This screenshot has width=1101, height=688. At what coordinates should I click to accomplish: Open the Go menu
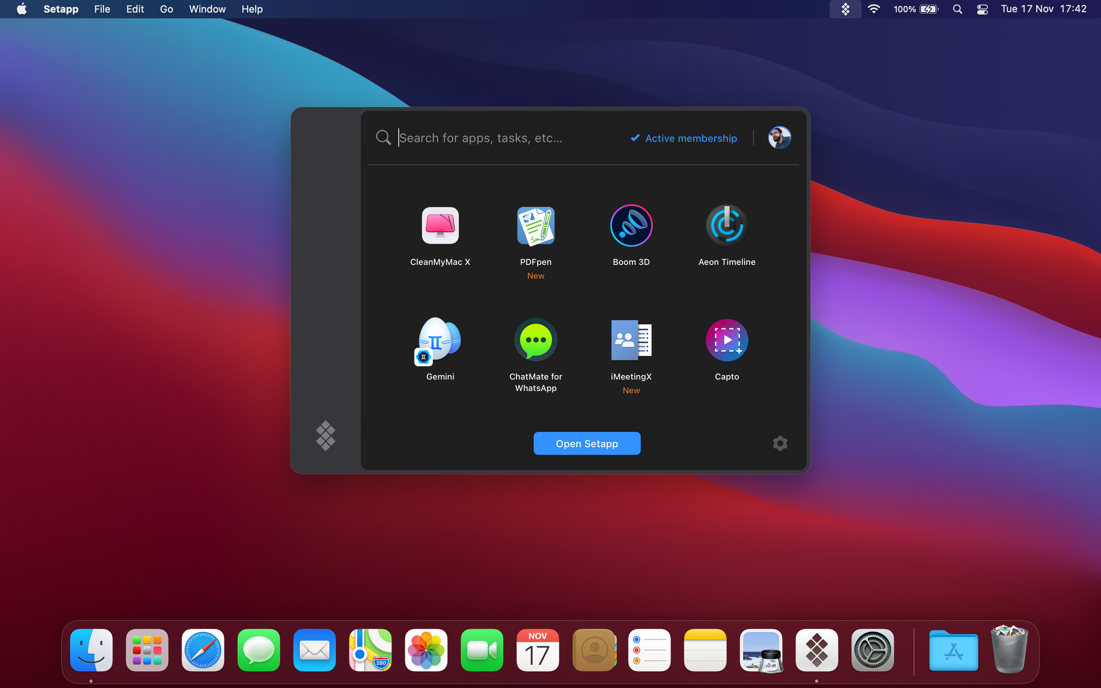[x=167, y=9]
